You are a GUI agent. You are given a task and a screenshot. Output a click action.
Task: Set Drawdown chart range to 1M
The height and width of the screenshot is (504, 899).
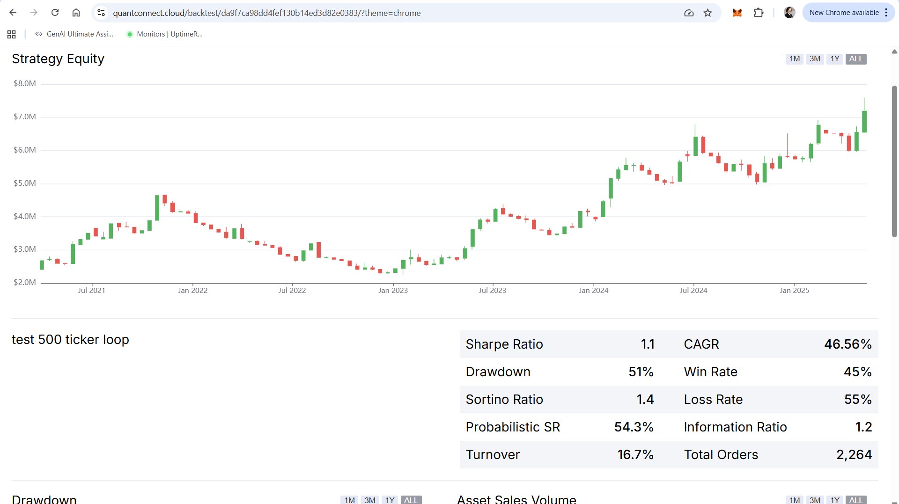349,500
